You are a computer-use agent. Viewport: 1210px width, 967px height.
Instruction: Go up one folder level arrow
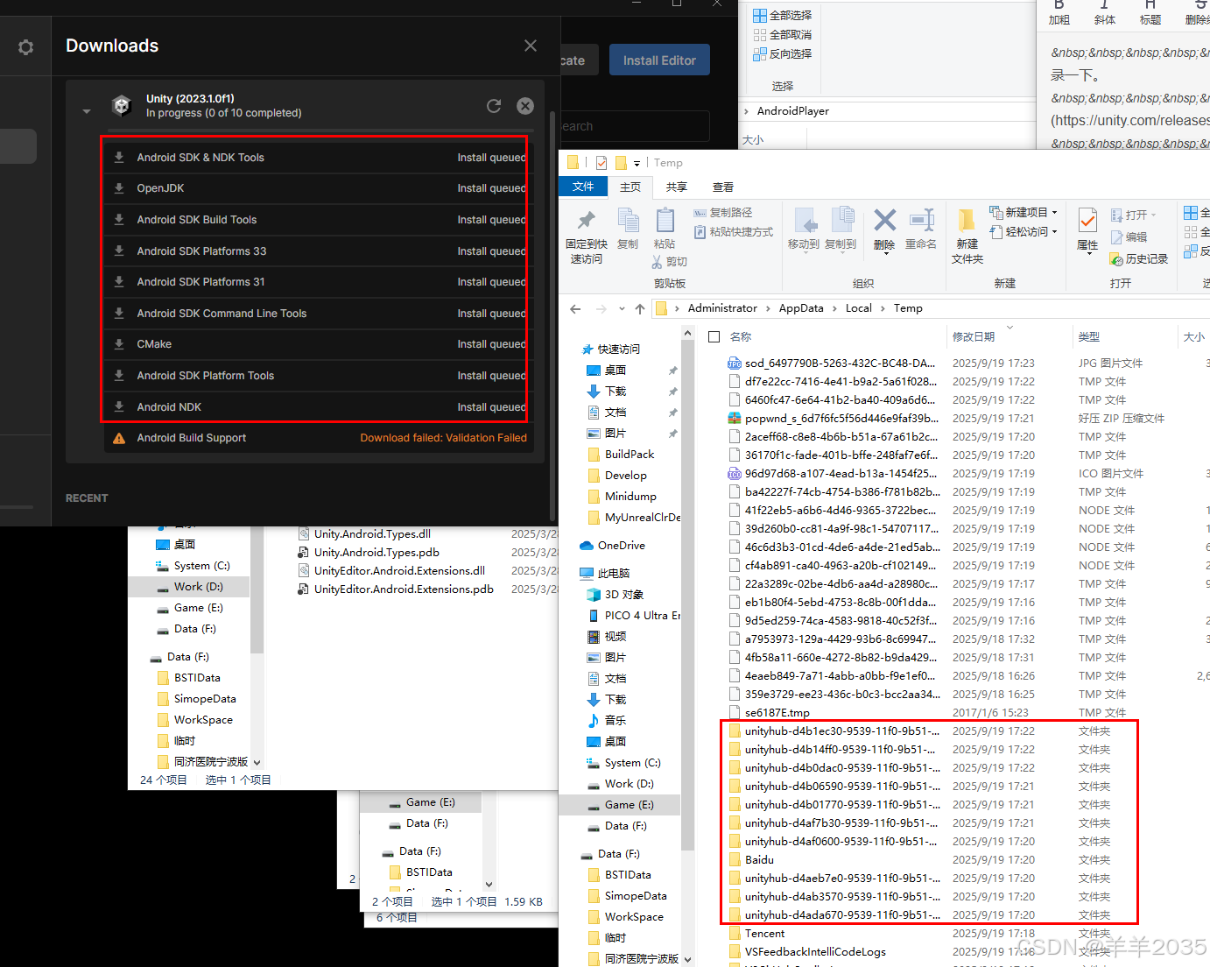point(640,308)
